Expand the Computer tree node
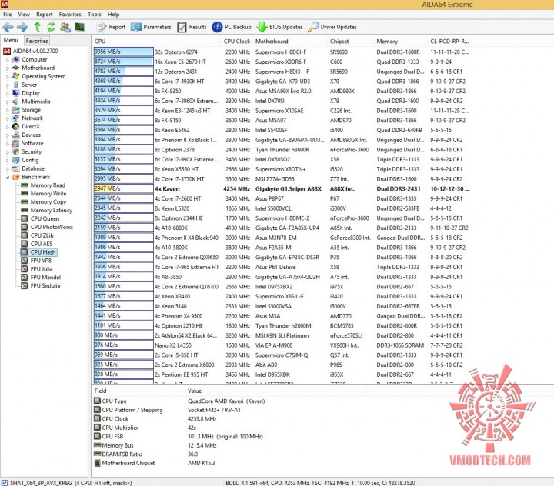The height and width of the screenshot is (486, 554). [8, 60]
